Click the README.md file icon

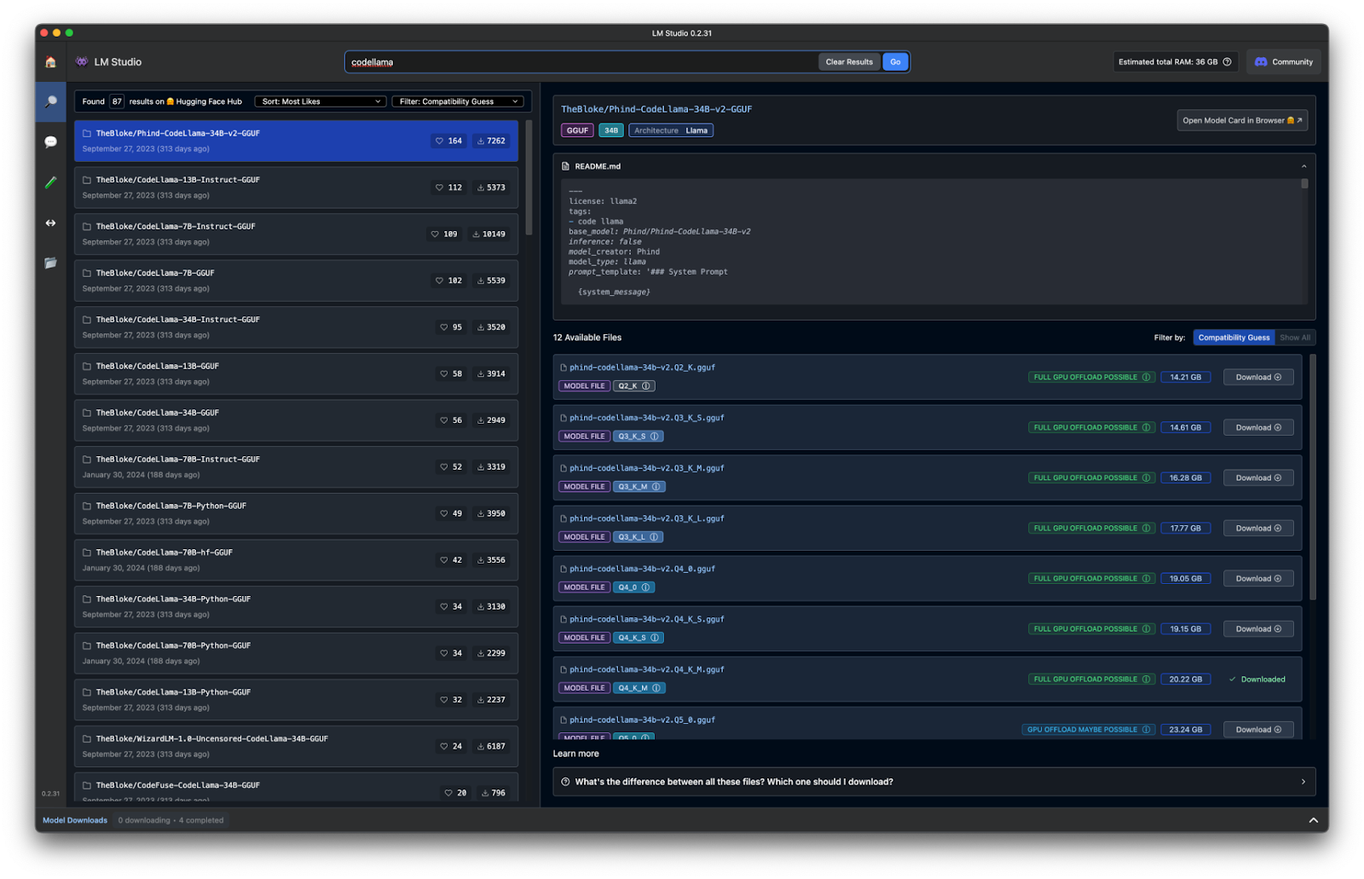pyautogui.click(x=565, y=166)
